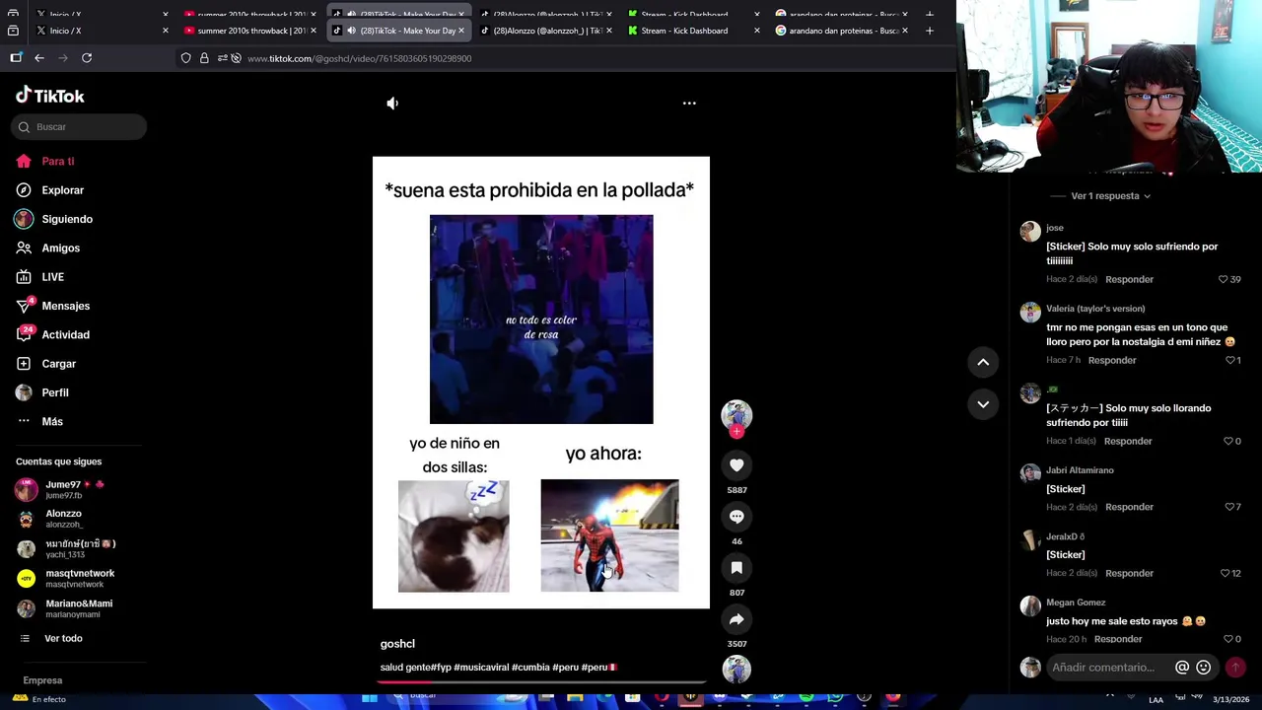Click the Buscar search field
Viewport: 1262px width, 710px height.
79,127
